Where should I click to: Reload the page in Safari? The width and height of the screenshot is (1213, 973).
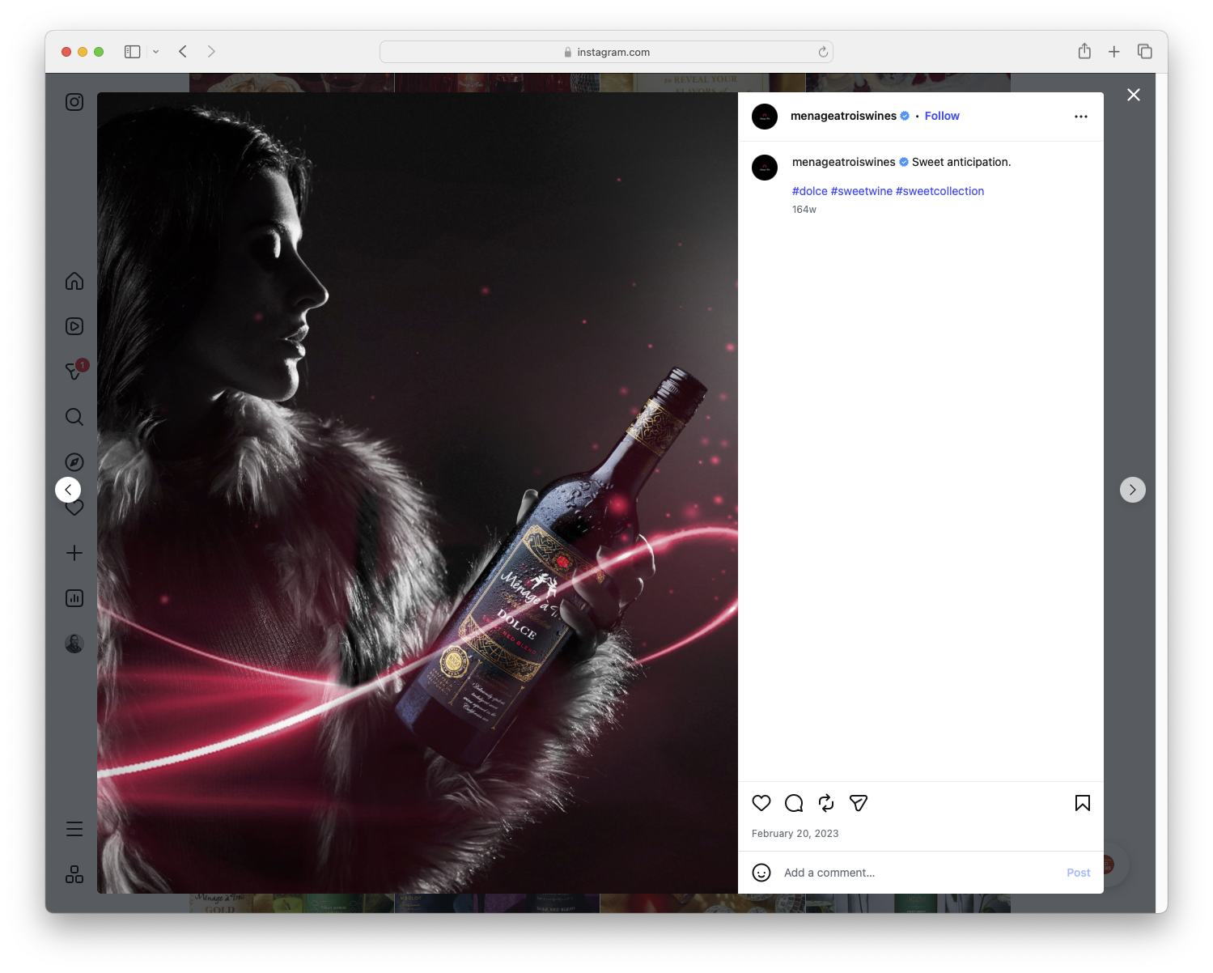click(x=822, y=51)
